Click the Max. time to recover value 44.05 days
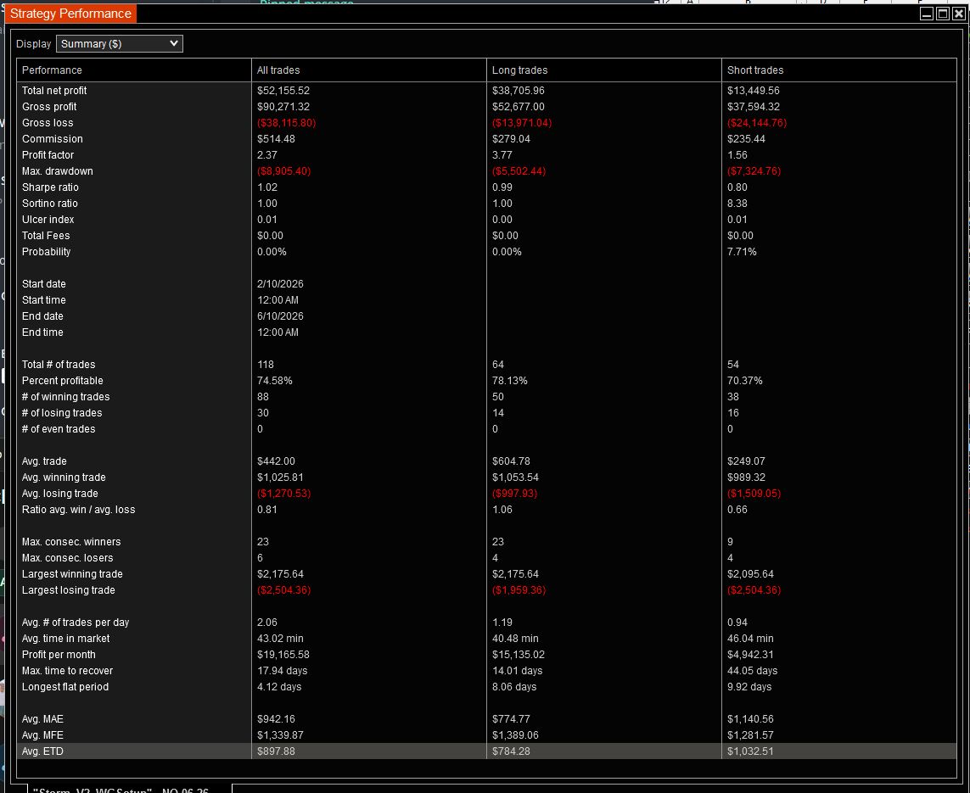Screen dimensions: 970x793 (752, 671)
